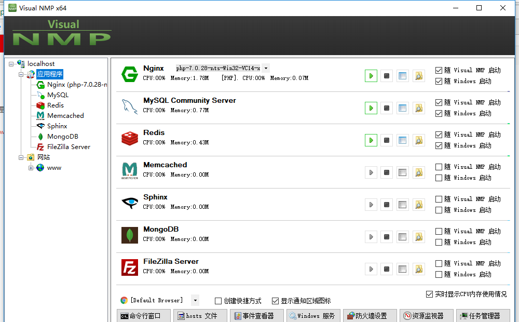Open Sphinx configuration window icon

click(403, 205)
